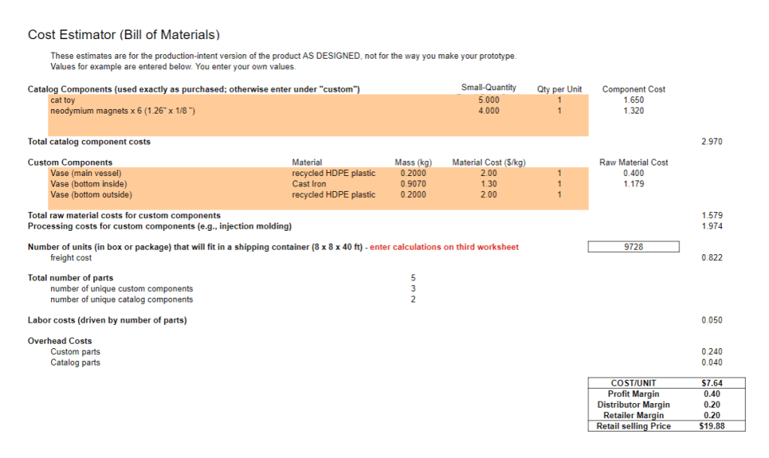Select the freight cost value 0.822

coord(711,258)
